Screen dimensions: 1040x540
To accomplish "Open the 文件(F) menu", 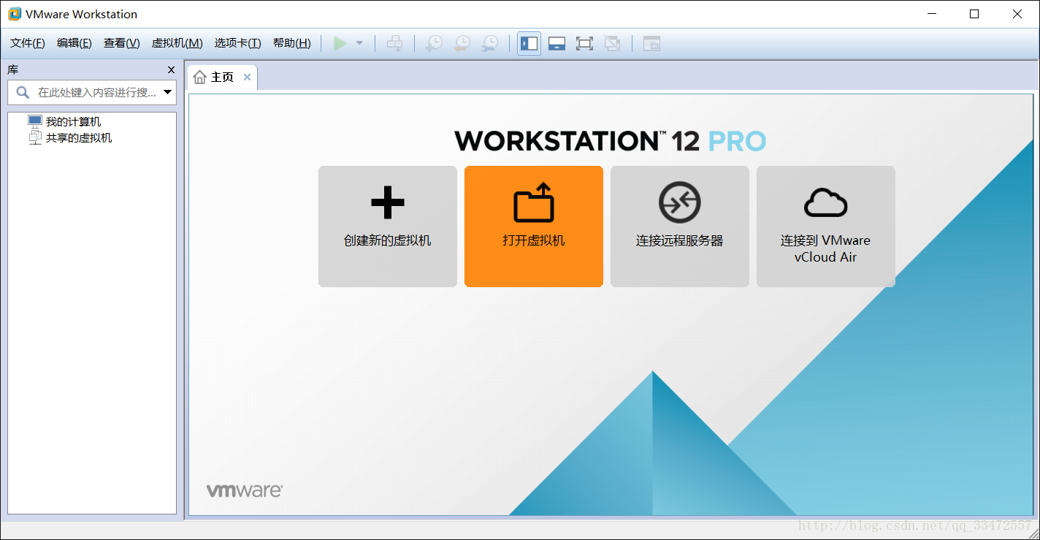I will point(28,43).
